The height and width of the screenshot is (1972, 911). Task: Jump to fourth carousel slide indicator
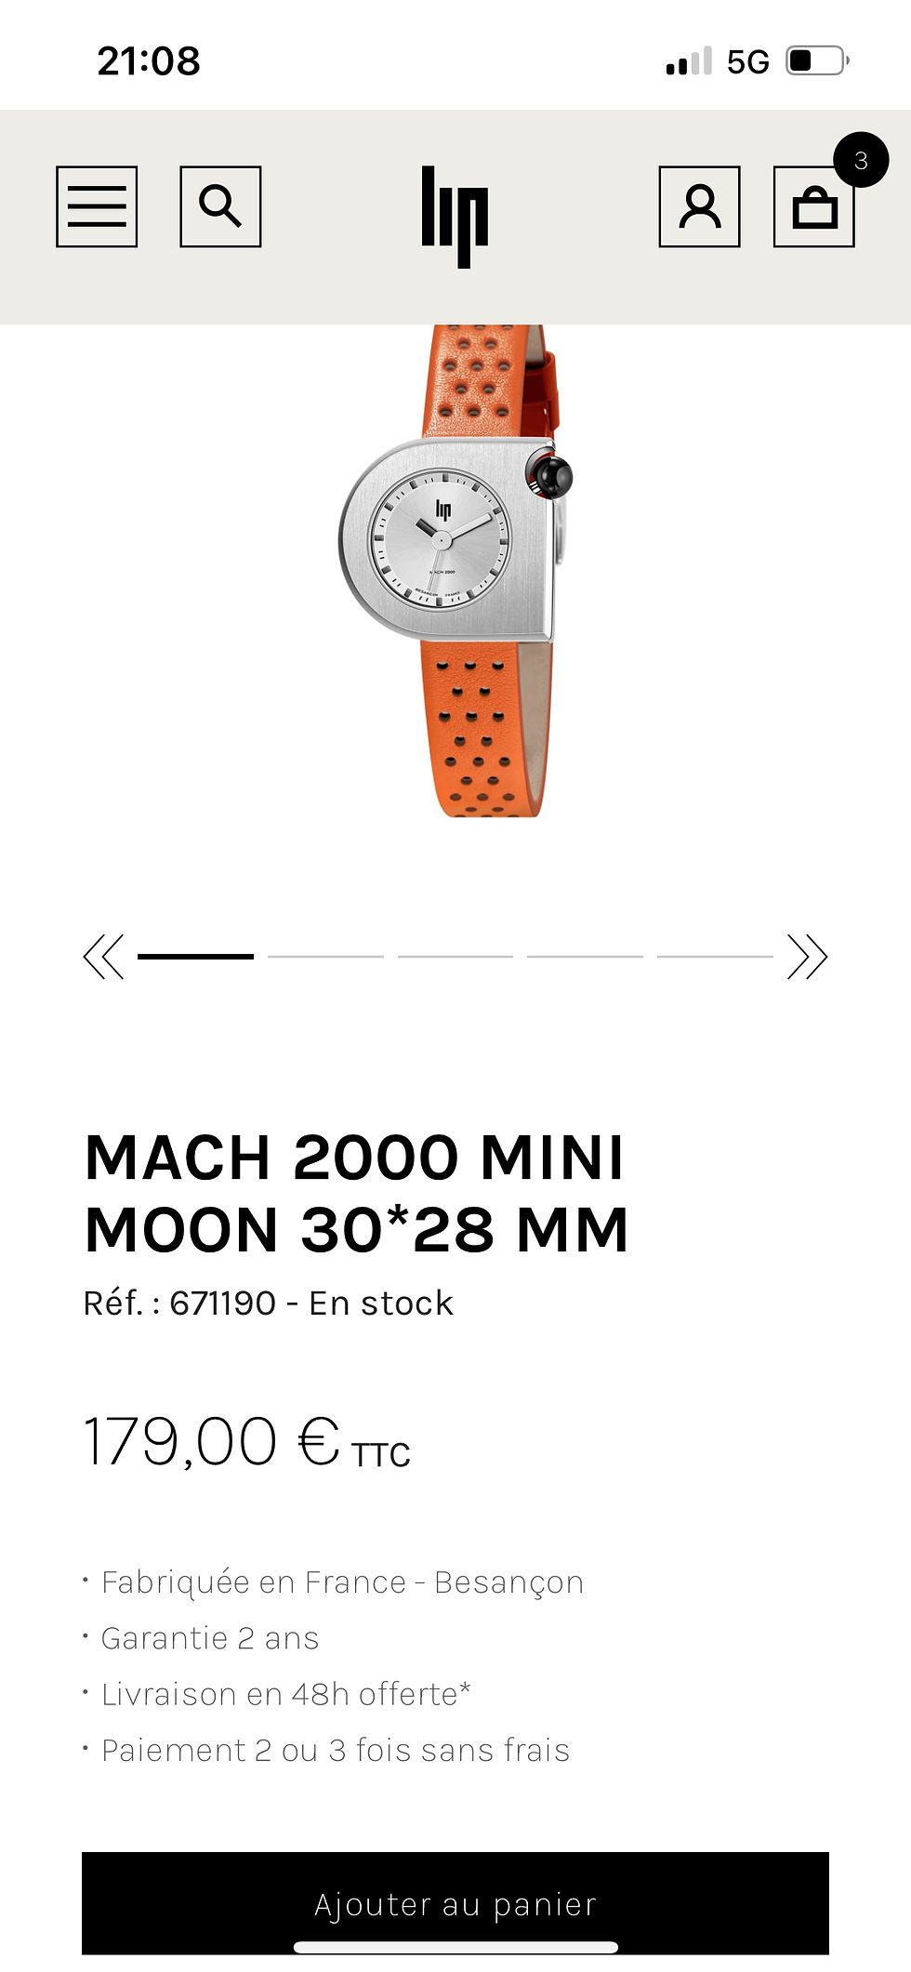click(x=585, y=956)
